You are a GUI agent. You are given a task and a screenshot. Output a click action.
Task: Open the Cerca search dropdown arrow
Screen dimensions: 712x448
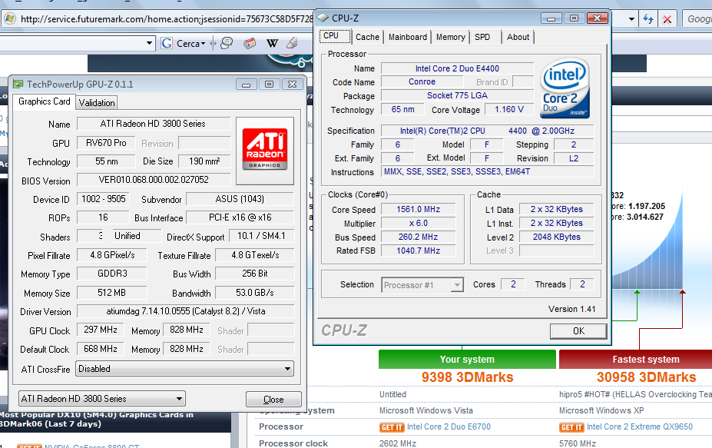pos(203,44)
